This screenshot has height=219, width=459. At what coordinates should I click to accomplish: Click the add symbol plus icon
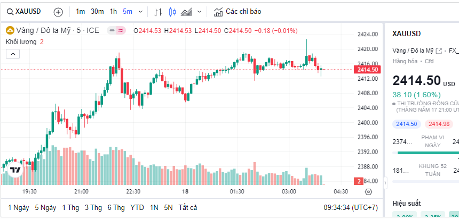coord(58,12)
